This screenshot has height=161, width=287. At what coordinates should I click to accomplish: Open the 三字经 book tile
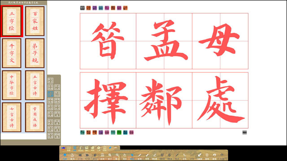pos(12,21)
